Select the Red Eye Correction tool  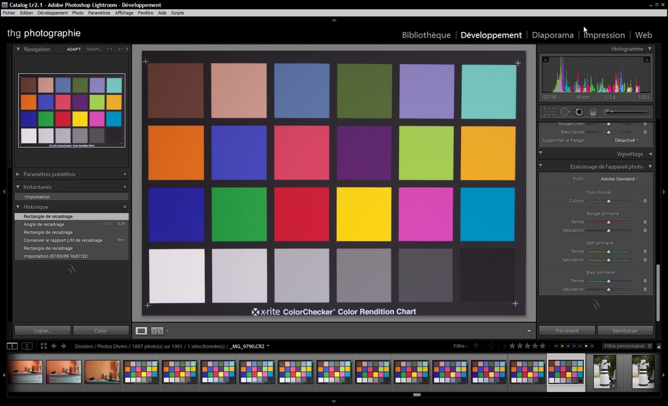(x=579, y=112)
